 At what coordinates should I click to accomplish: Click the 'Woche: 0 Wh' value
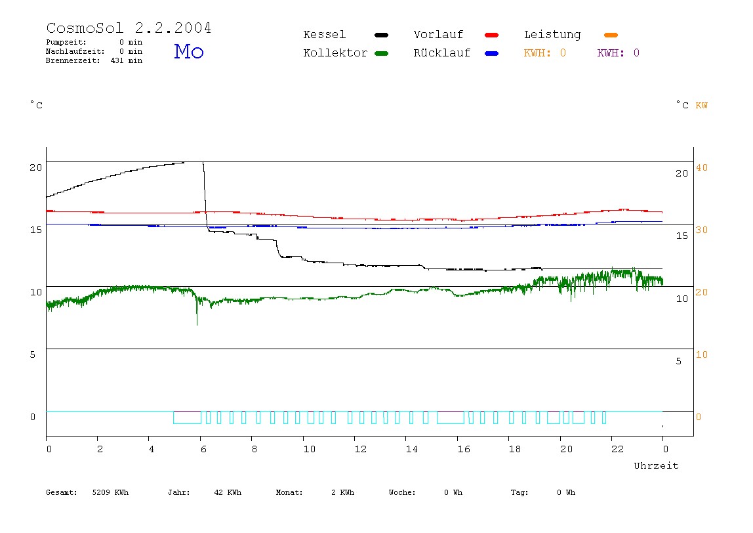click(426, 492)
